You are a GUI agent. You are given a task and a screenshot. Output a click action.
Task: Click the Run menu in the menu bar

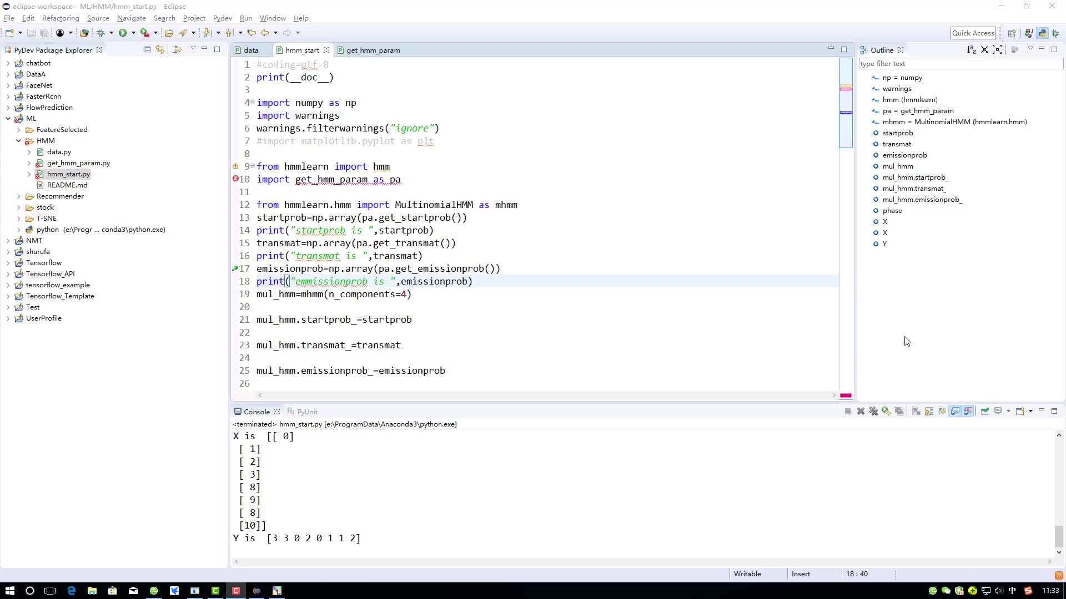pyautogui.click(x=246, y=18)
